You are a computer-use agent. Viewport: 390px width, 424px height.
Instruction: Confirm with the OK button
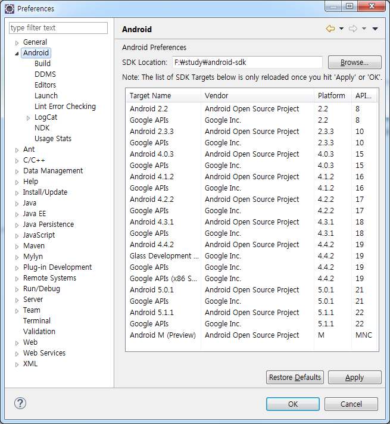pyautogui.click(x=293, y=404)
